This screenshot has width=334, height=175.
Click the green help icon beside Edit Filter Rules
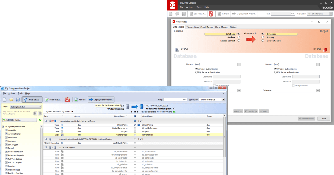(41, 120)
